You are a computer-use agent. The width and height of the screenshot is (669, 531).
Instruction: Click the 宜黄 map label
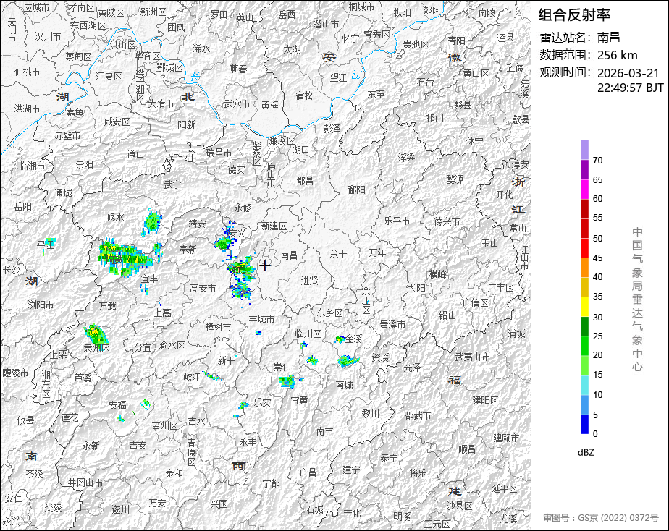pyautogui.click(x=299, y=400)
